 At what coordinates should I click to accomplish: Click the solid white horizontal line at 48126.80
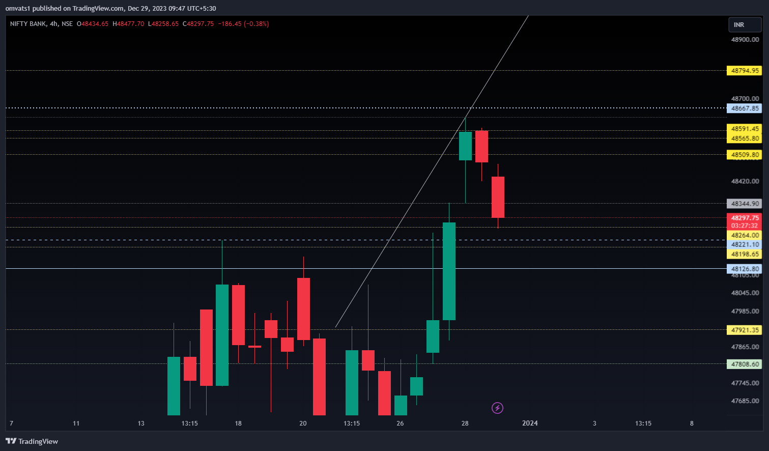point(366,268)
